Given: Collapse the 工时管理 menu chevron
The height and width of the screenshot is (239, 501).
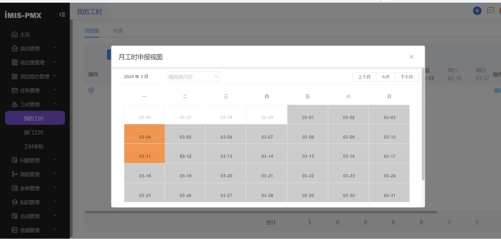Looking at the screenshot, I should (x=55, y=104).
